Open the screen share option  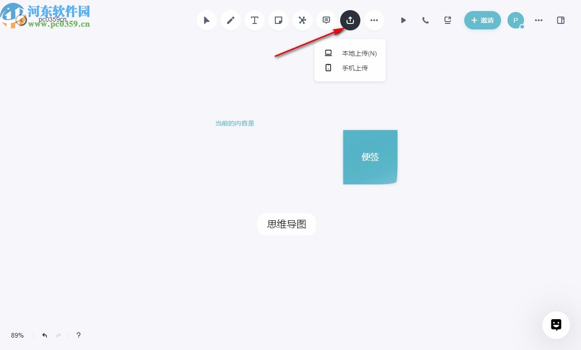point(447,20)
